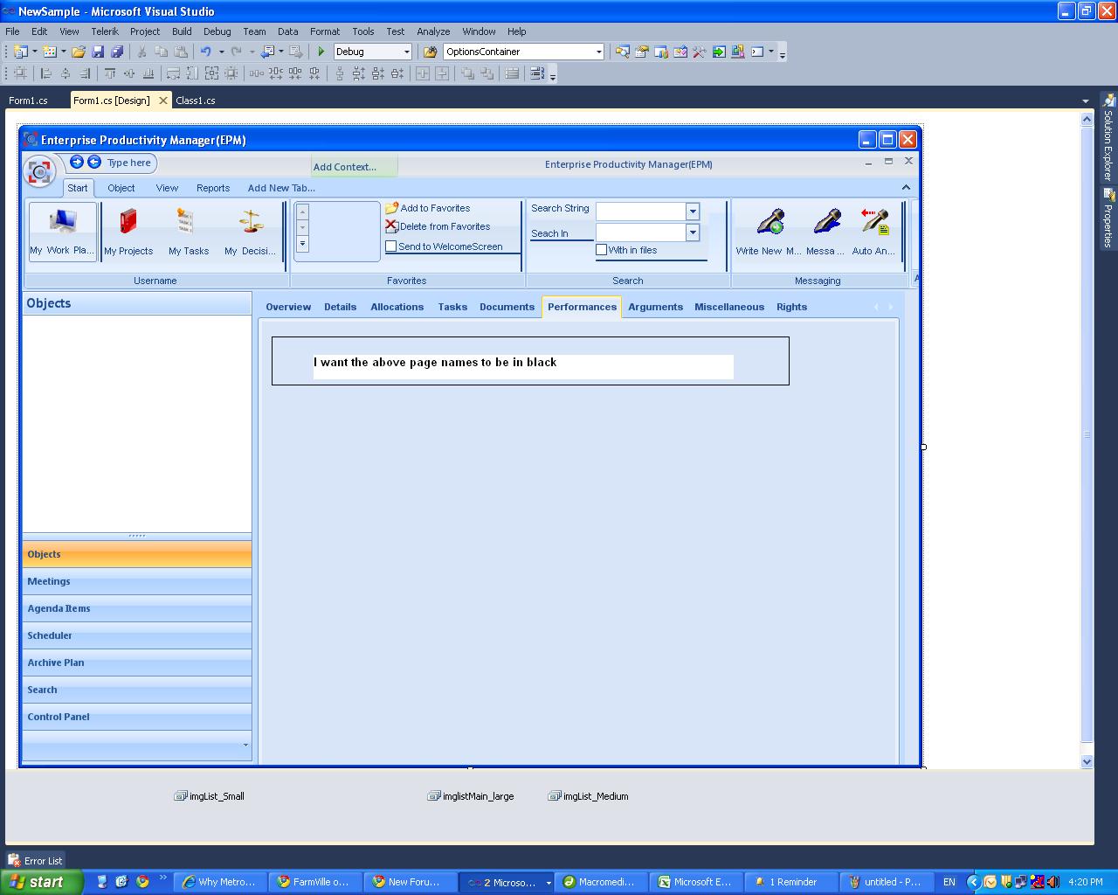The width and height of the screenshot is (1118, 895).
Task: Open the 1 Reminder taskbar button
Action: coord(792,882)
